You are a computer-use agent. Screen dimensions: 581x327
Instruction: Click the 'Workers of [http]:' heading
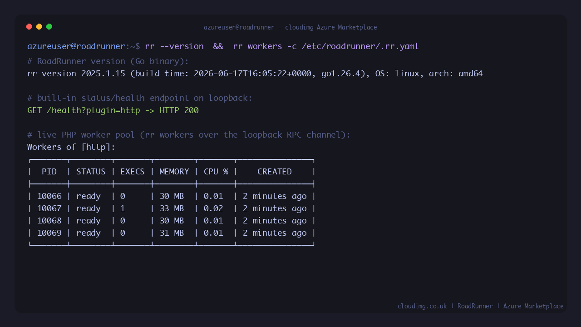[71, 147]
